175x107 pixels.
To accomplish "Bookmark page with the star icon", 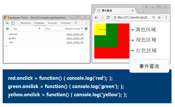I will tap(159, 18).
